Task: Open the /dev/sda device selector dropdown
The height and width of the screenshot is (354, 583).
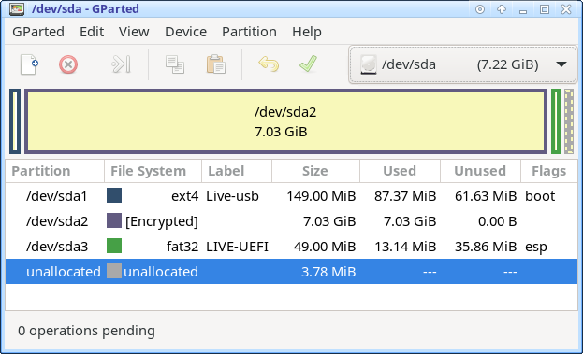Action: 462,64
